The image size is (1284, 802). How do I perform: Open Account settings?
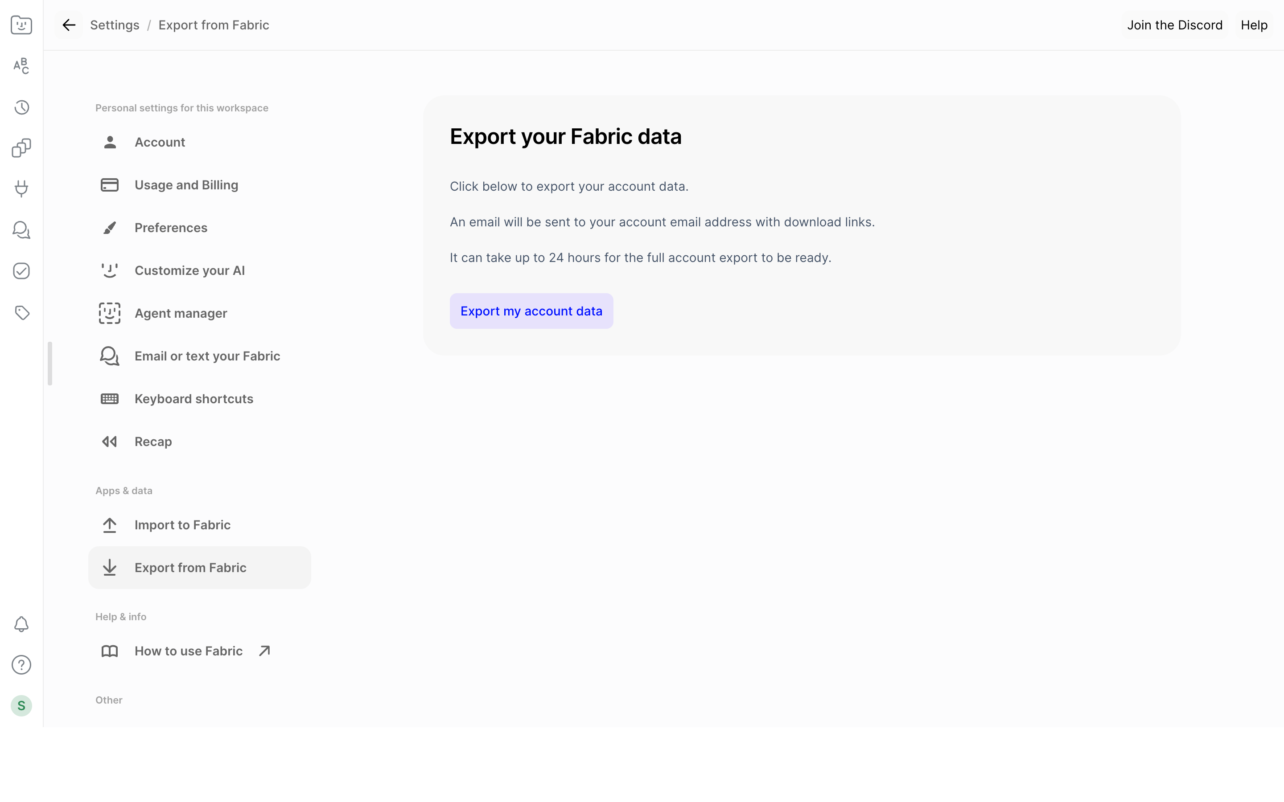tap(199, 142)
